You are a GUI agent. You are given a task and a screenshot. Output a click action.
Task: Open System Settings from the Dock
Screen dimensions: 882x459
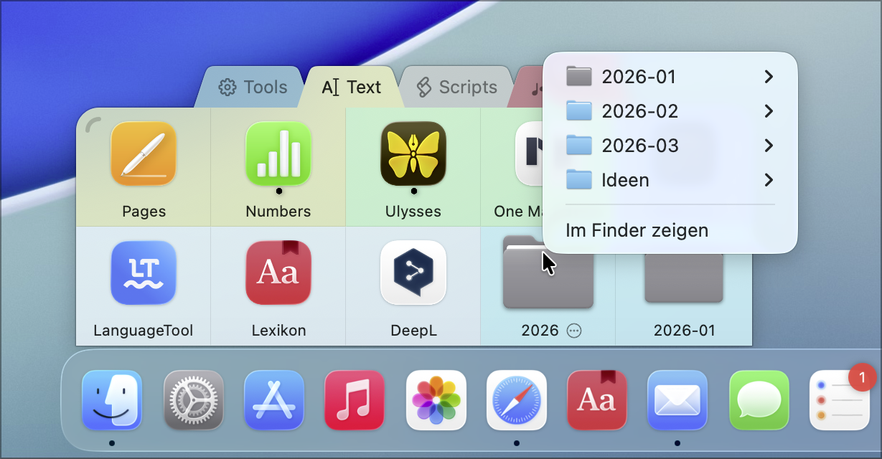194,400
